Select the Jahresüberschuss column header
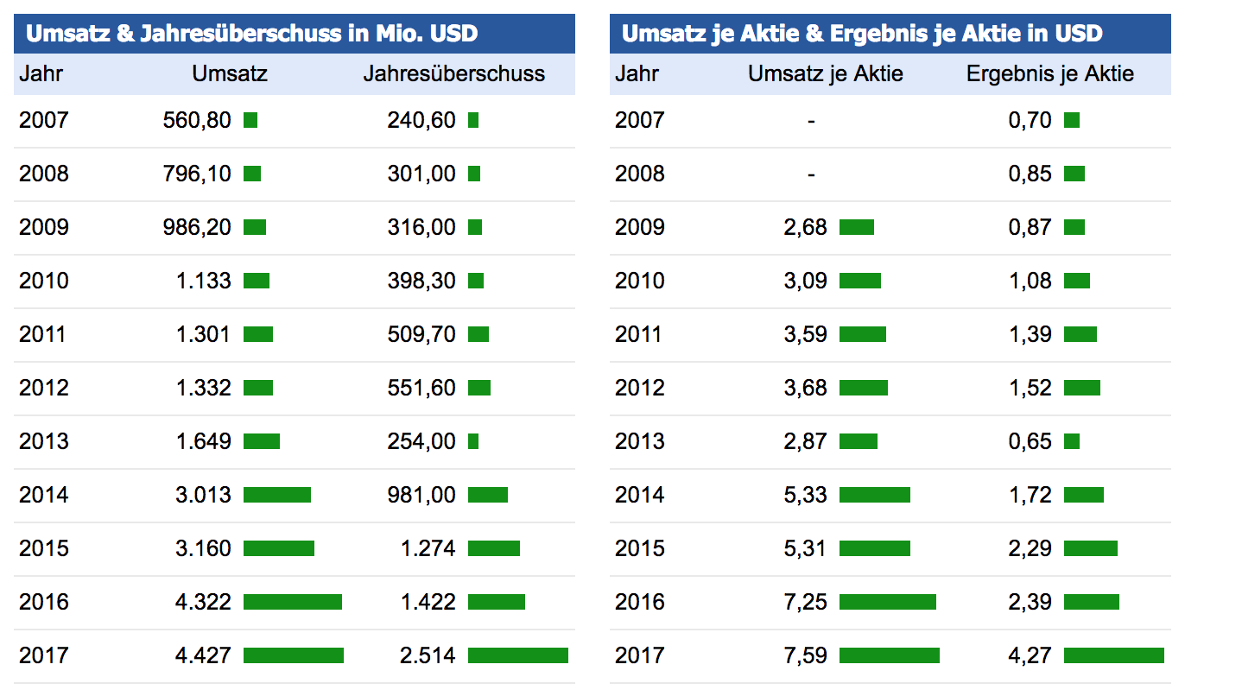1242x696 pixels. click(x=453, y=74)
